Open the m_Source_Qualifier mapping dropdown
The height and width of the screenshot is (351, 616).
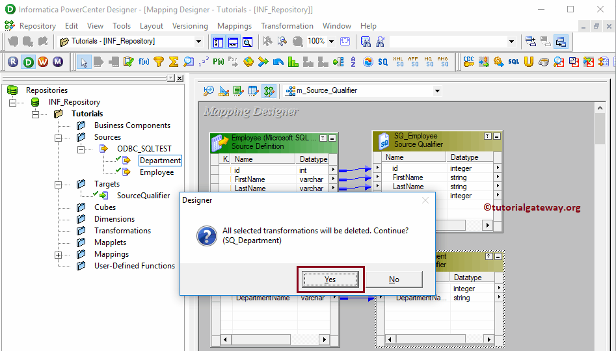click(437, 91)
